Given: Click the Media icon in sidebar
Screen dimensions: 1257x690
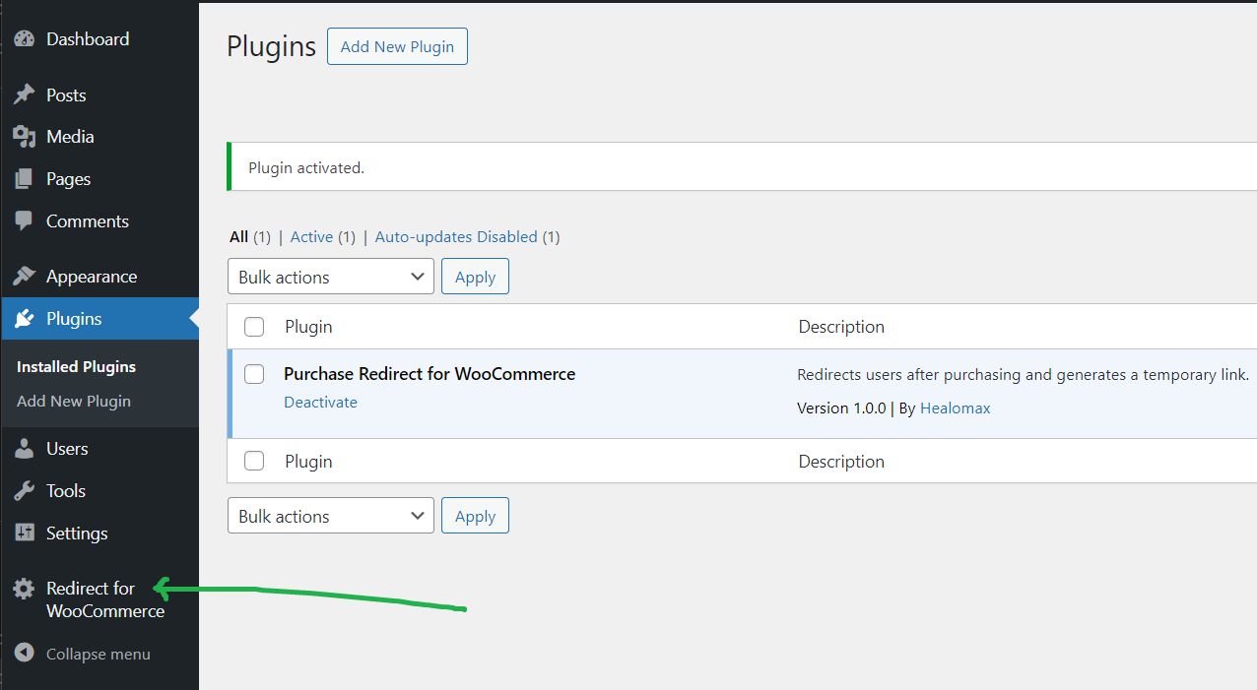Looking at the screenshot, I should pos(24,137).
